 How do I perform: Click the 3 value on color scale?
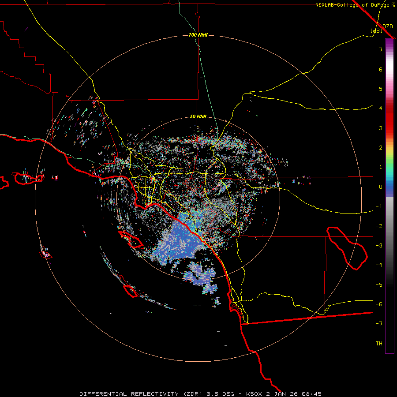(381, 128)
